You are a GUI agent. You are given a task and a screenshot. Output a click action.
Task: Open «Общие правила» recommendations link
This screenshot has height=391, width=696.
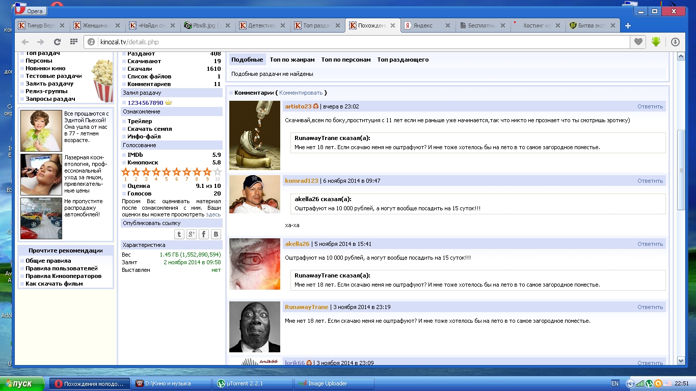[48, 261]
